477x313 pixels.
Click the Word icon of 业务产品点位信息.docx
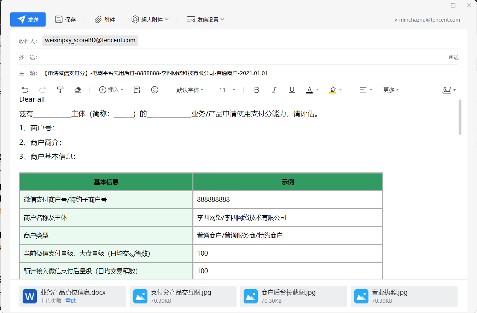(x=30, y=296)
